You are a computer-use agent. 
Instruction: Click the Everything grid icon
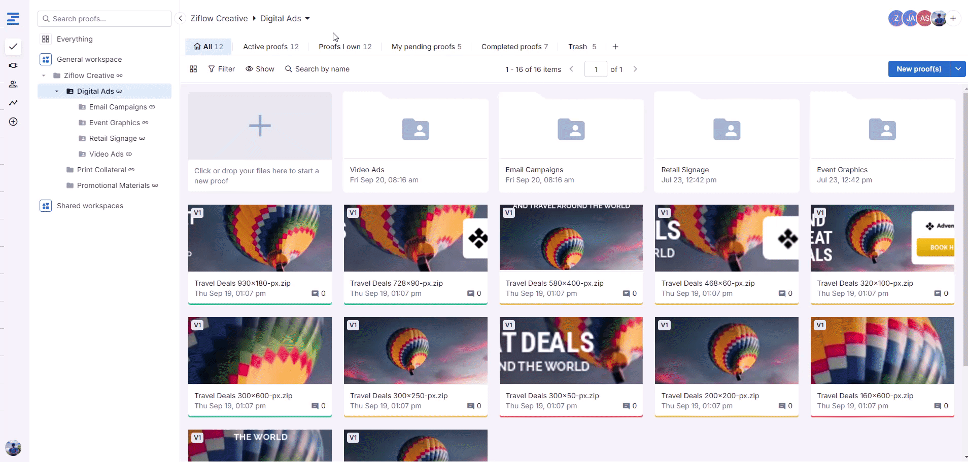pos(46,39)
